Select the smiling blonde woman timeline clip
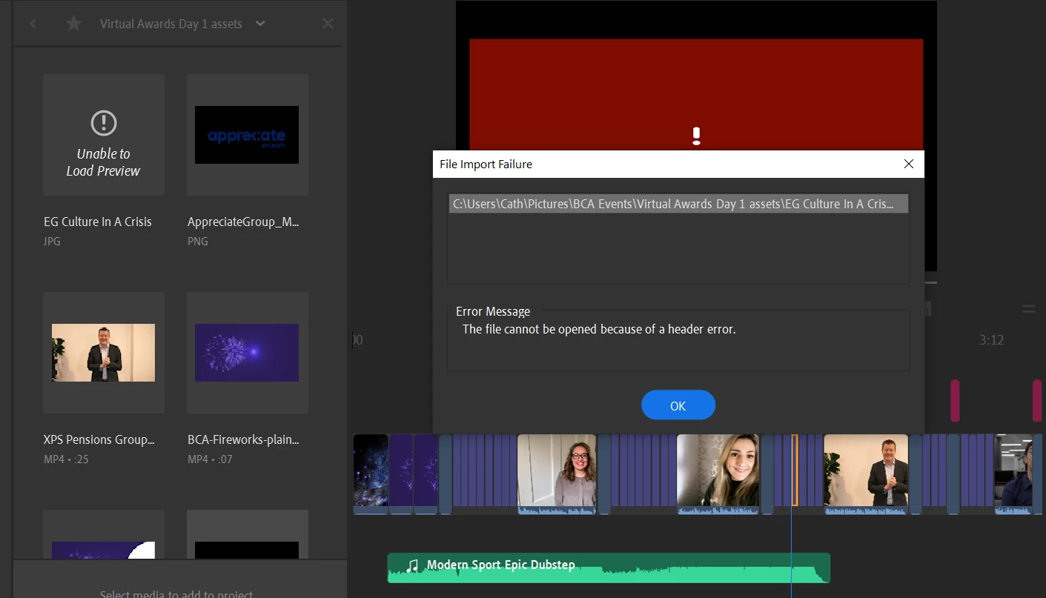 tap(718, 474)
